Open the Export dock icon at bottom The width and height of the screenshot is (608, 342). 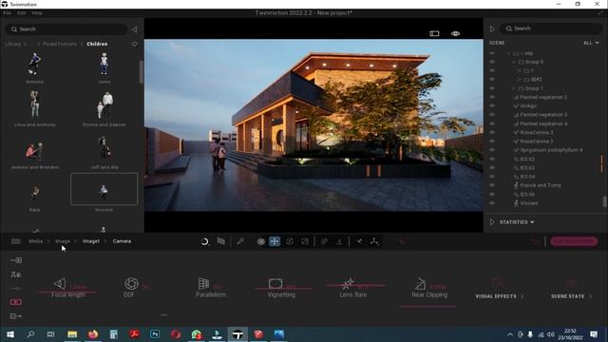16,316
